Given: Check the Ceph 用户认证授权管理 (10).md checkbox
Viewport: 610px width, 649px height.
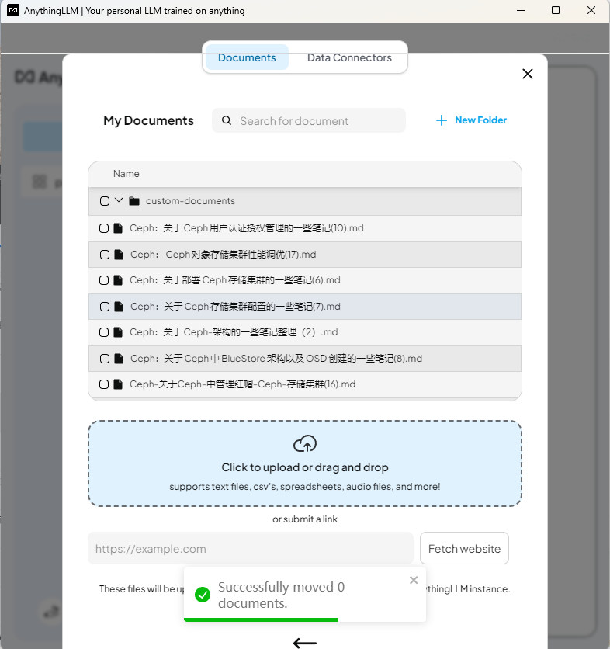Looking at the screenshot, I should click(104, 228).
